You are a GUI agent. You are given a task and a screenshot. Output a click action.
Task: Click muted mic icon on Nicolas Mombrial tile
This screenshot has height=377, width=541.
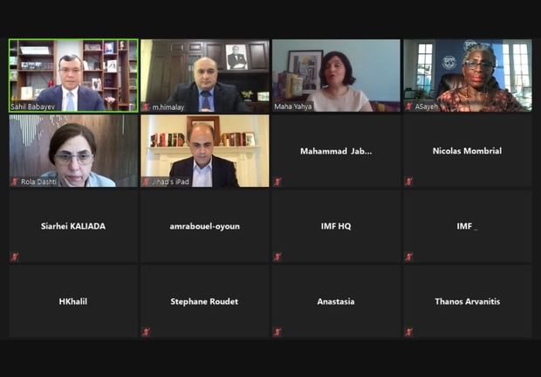409,182
